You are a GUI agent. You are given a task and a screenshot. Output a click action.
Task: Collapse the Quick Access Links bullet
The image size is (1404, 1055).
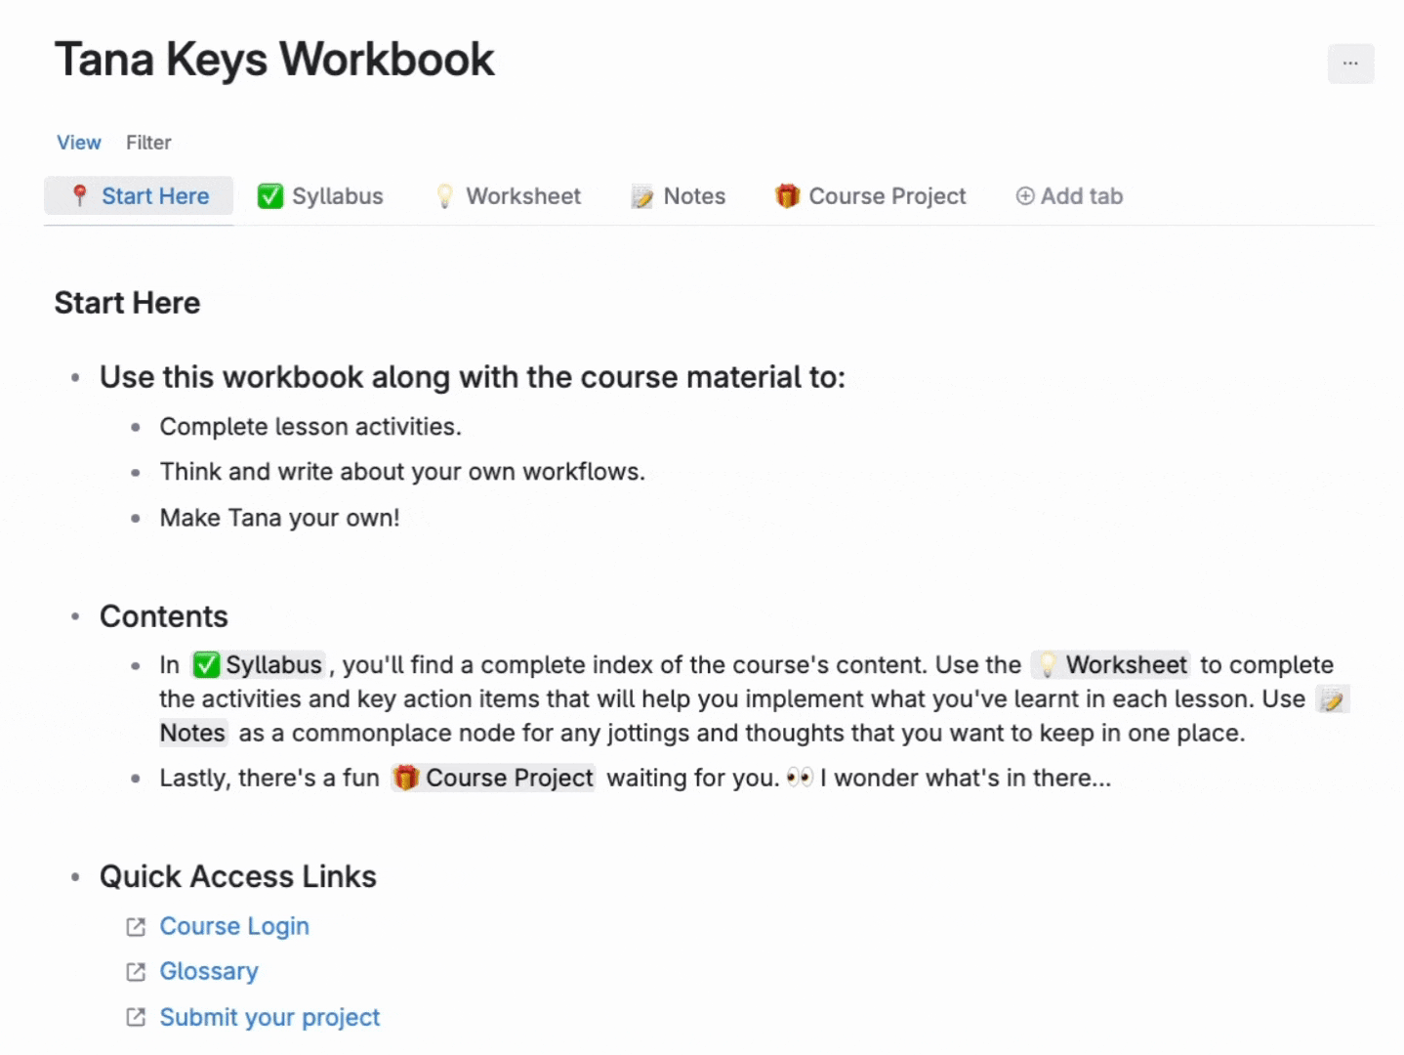click(75, 877)
